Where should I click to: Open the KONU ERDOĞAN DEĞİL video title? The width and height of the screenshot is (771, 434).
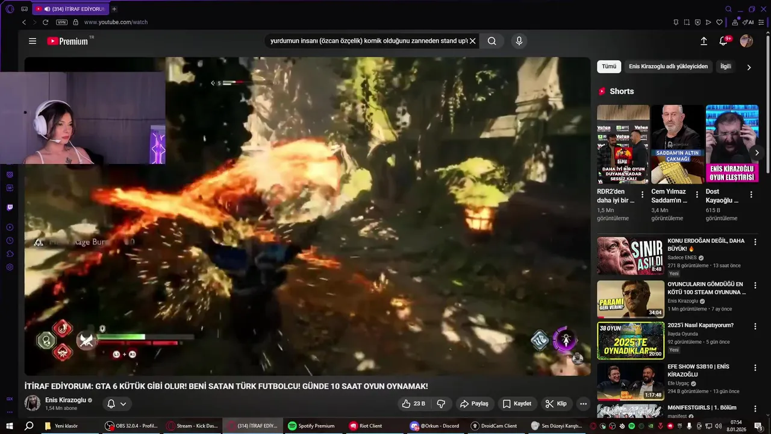(x=706, y=245)
